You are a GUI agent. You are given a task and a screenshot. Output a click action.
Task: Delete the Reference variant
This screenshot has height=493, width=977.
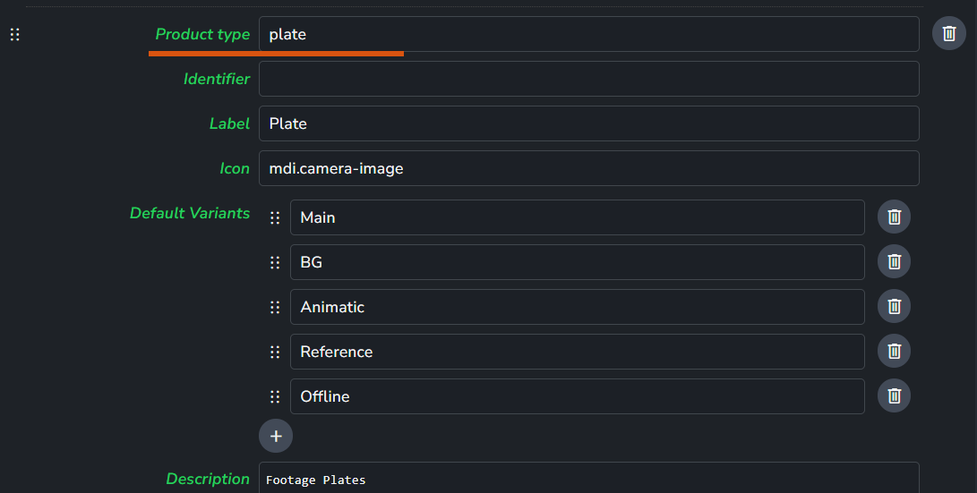pos(894,351)
